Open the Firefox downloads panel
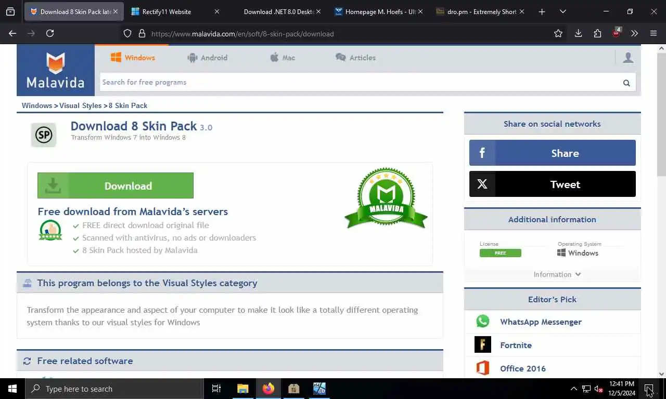This screenshot has width=666, height=399. tap(578, 33)
